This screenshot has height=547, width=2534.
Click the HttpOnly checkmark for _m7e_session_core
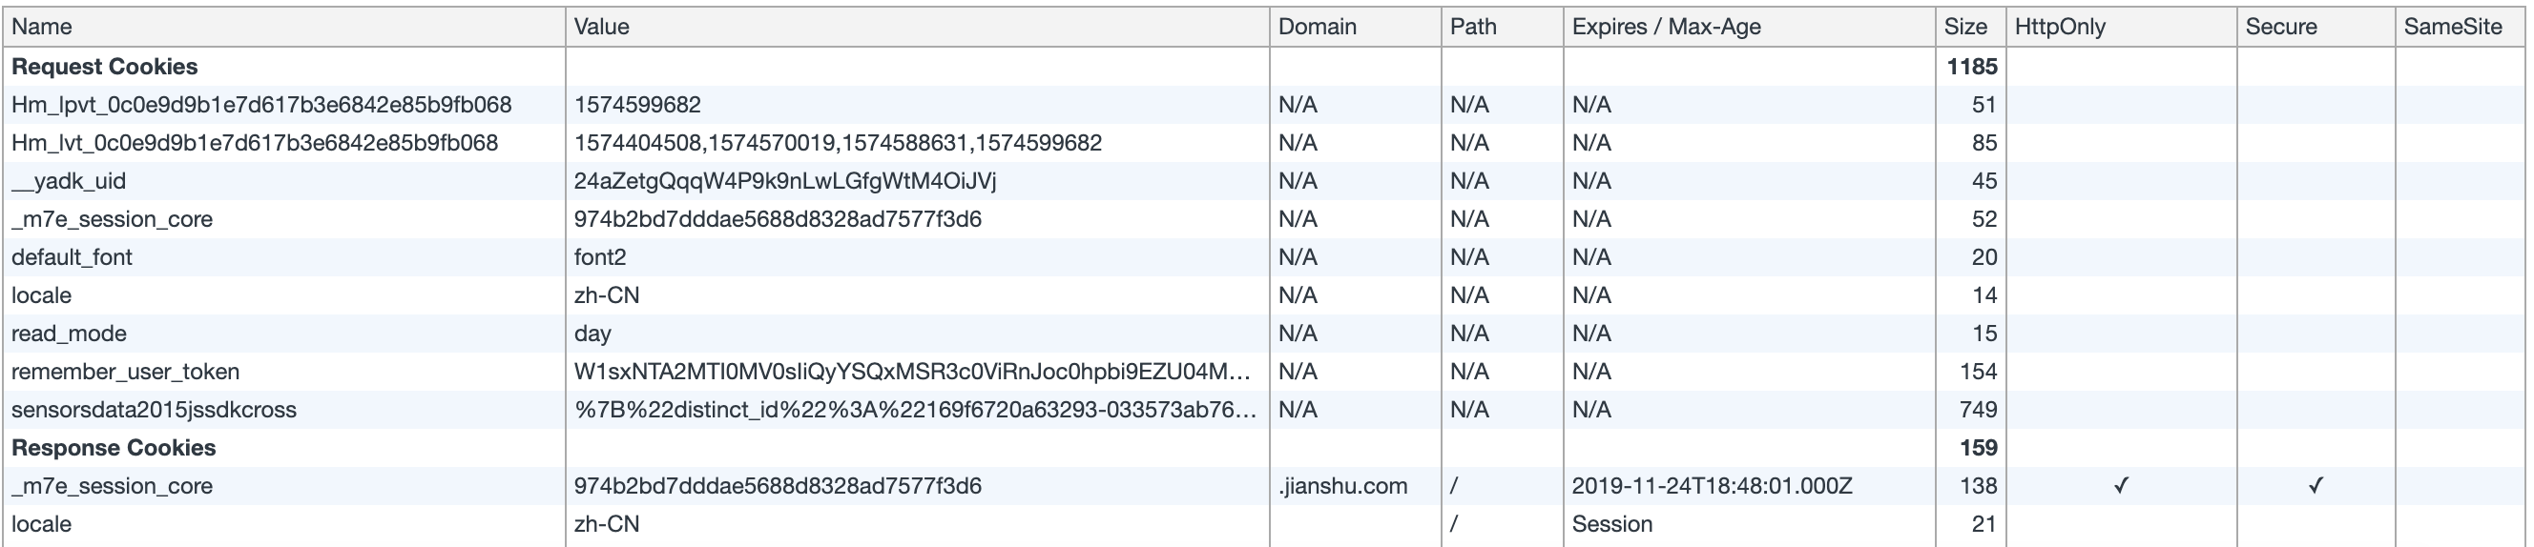(2121, 486)
